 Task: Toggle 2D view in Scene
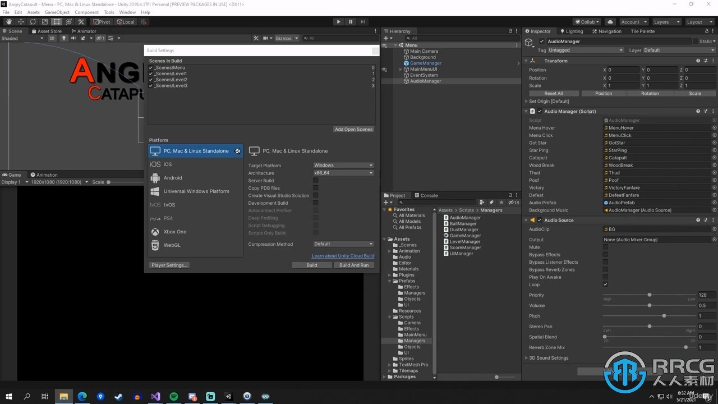coord(52,38)
